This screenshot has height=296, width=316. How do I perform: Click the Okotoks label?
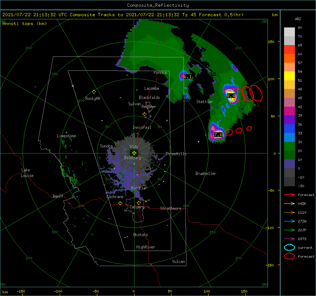pyautogui.click(x=140, y=235)
